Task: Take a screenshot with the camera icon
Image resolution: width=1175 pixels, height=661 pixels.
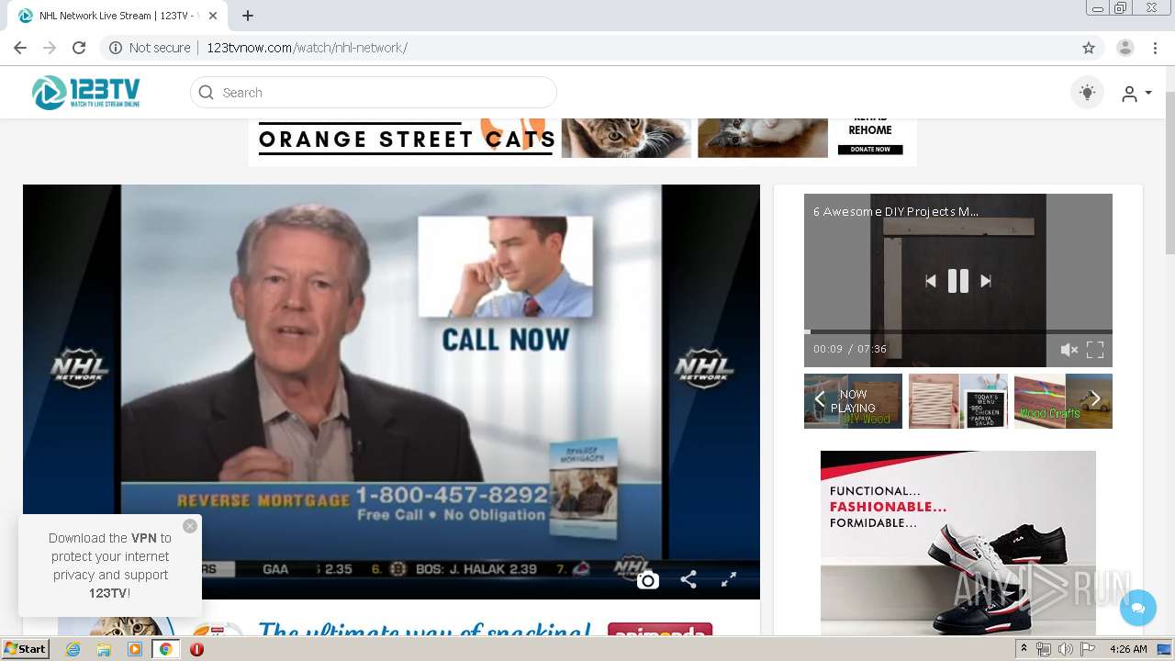Action: pos(648,580)
